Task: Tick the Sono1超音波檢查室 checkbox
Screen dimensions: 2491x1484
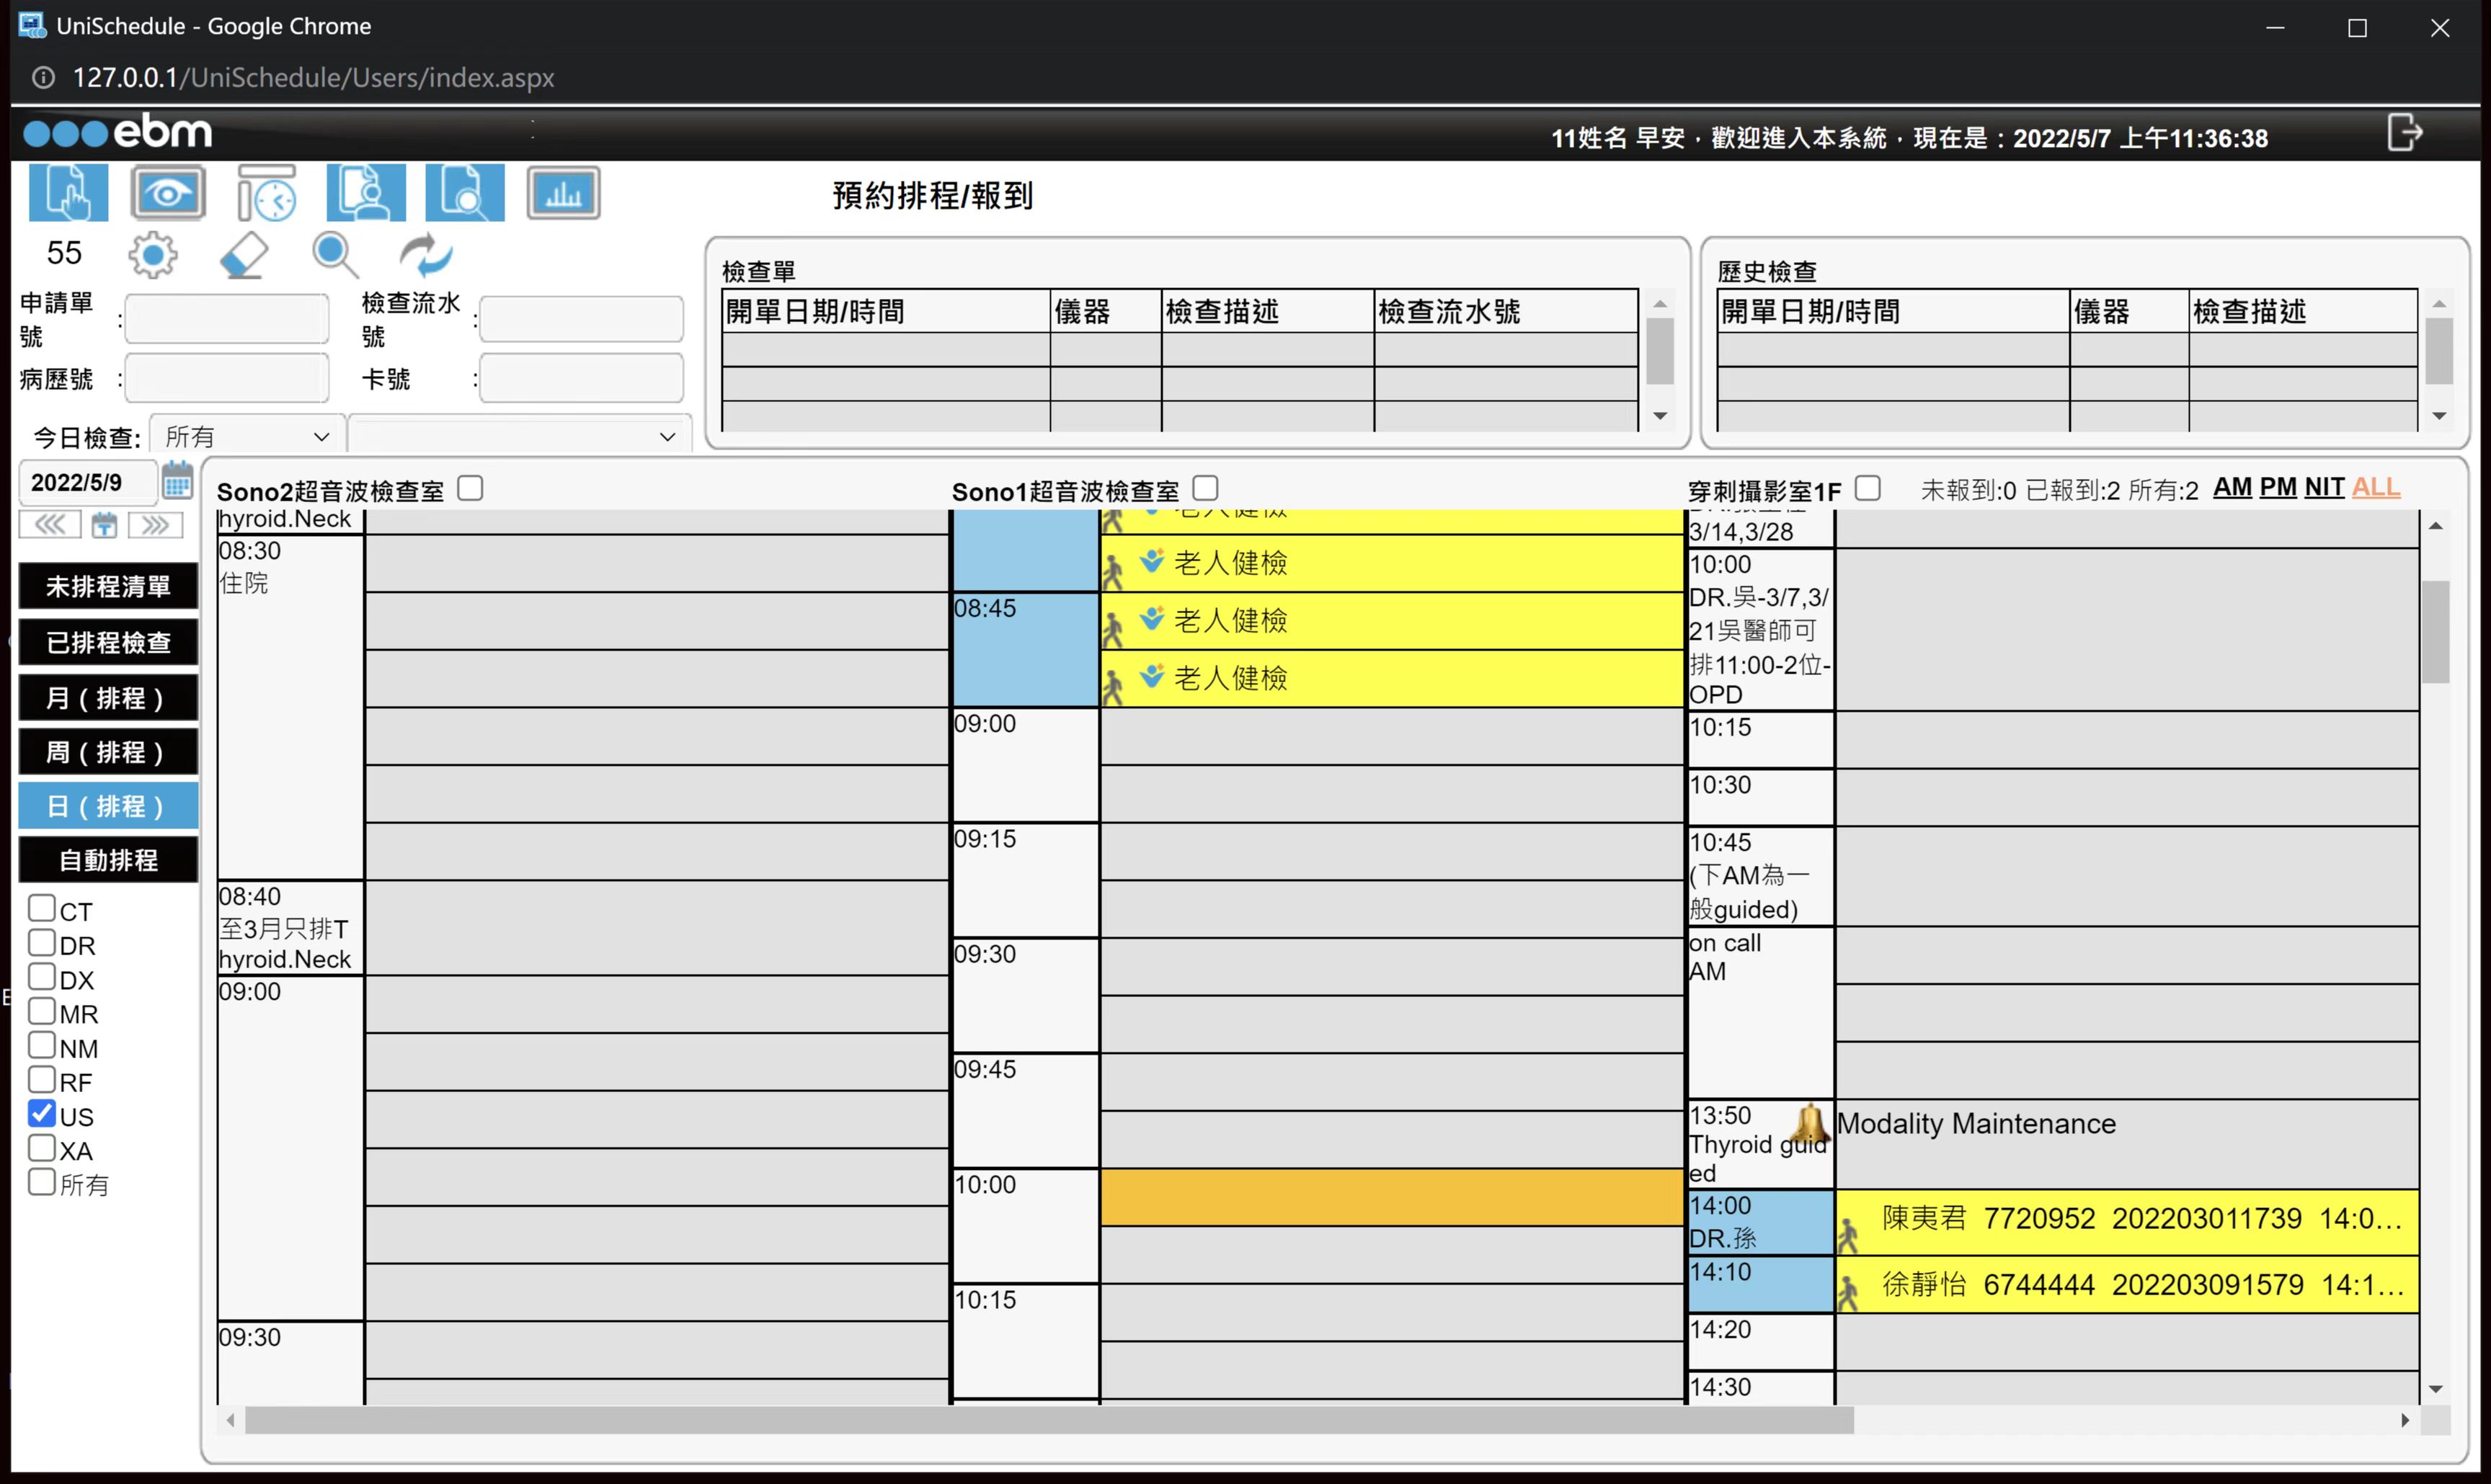Action: (x=1205, y=488)
